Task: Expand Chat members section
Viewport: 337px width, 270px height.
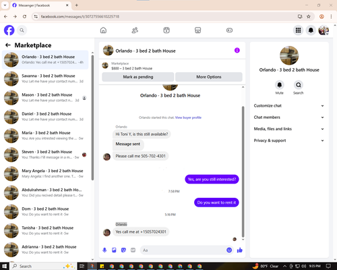Action: 289,117
